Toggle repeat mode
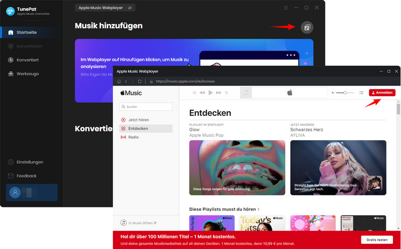 pos(227,93)
